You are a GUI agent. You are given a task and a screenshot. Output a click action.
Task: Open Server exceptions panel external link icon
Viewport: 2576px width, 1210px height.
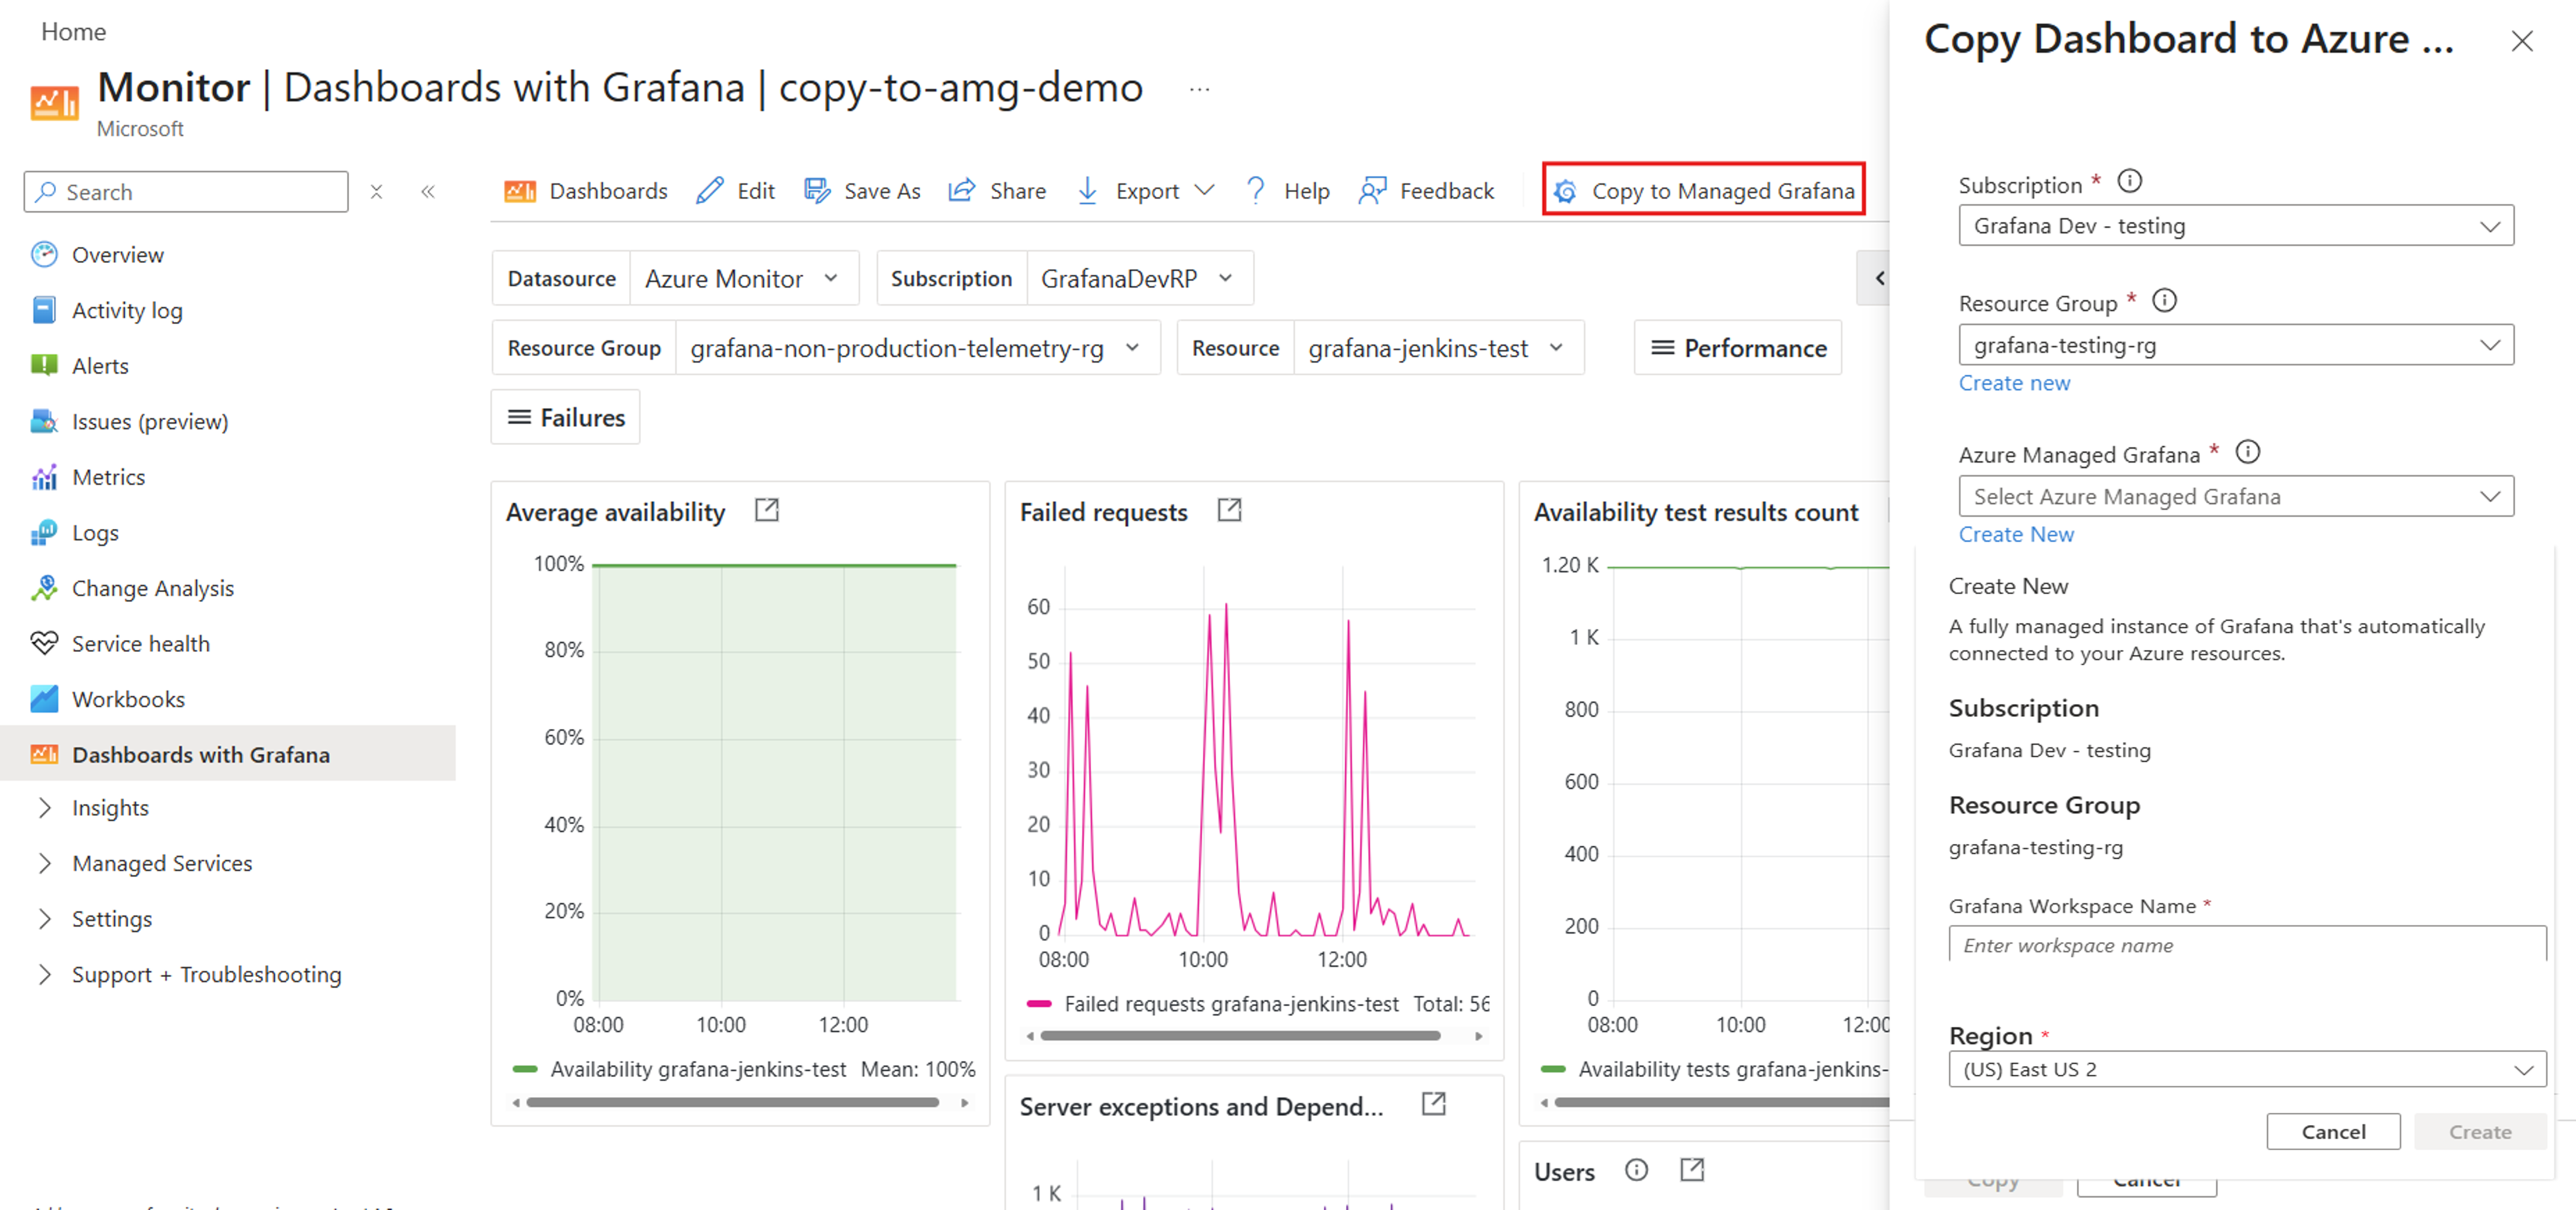tap(1434, 1104)
